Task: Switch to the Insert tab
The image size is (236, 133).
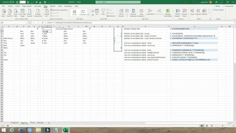Action: tap(17, 6)
